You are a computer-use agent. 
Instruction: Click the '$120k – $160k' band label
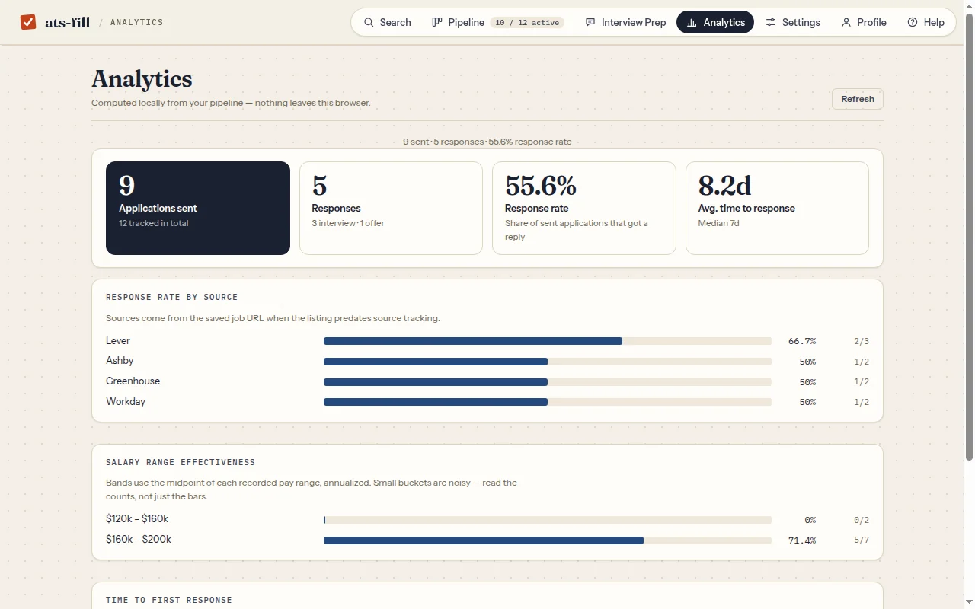point(137,519)
